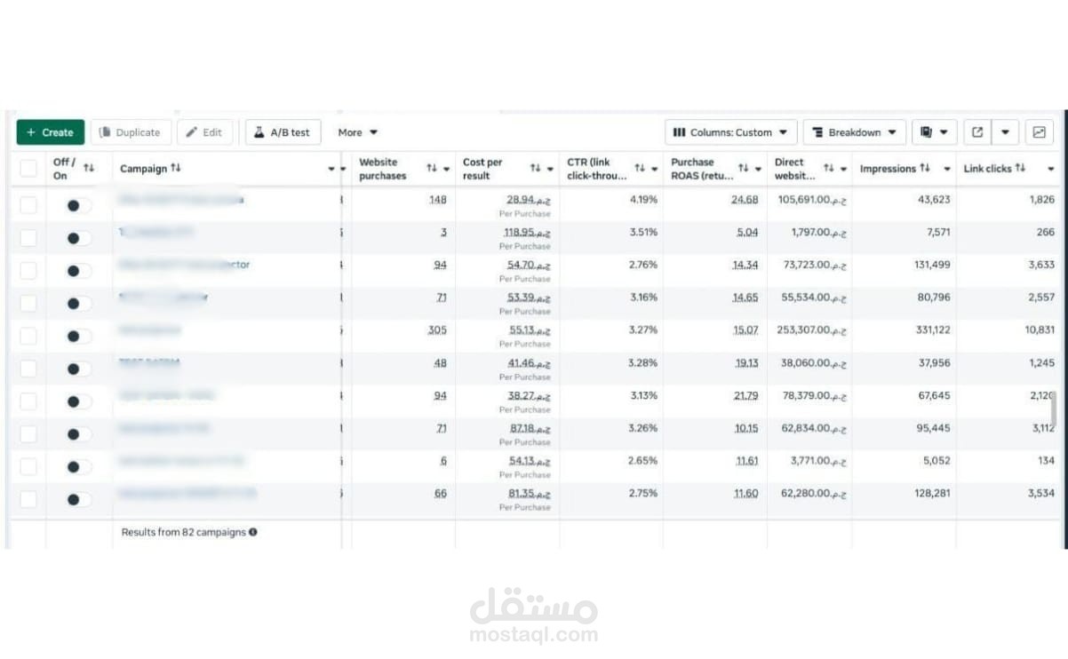
Task: Check the row with 7,571 impressions
Action: (x=28, y=238)
